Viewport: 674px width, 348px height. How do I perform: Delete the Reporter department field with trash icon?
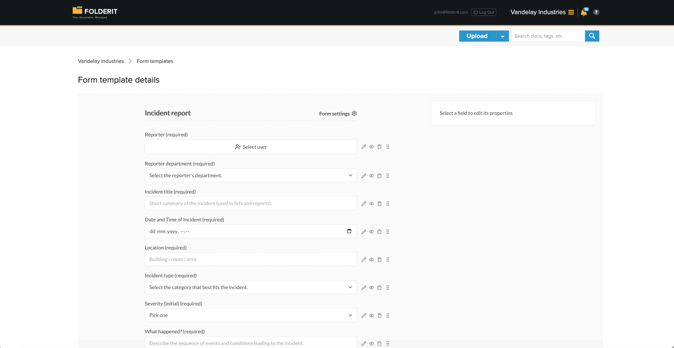(379, 176)
